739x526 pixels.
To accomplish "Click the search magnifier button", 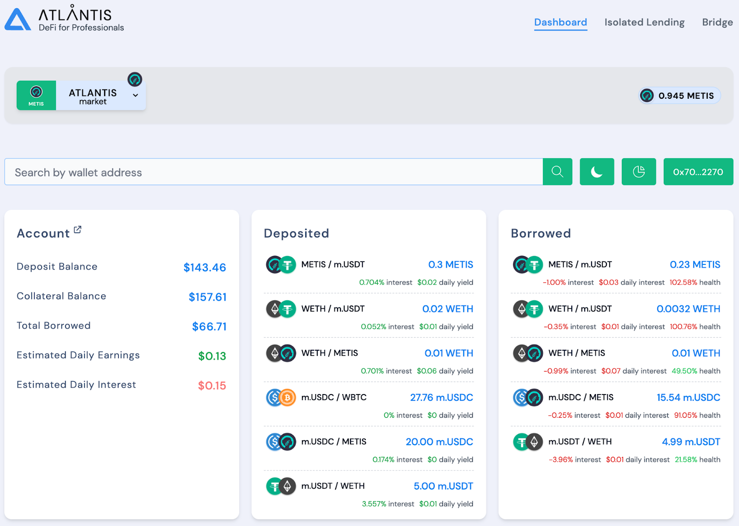I will click(557, 172).
